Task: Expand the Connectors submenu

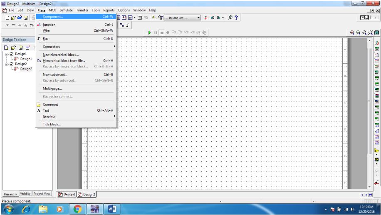Action: pyautogui.click(x=76, y=47)
